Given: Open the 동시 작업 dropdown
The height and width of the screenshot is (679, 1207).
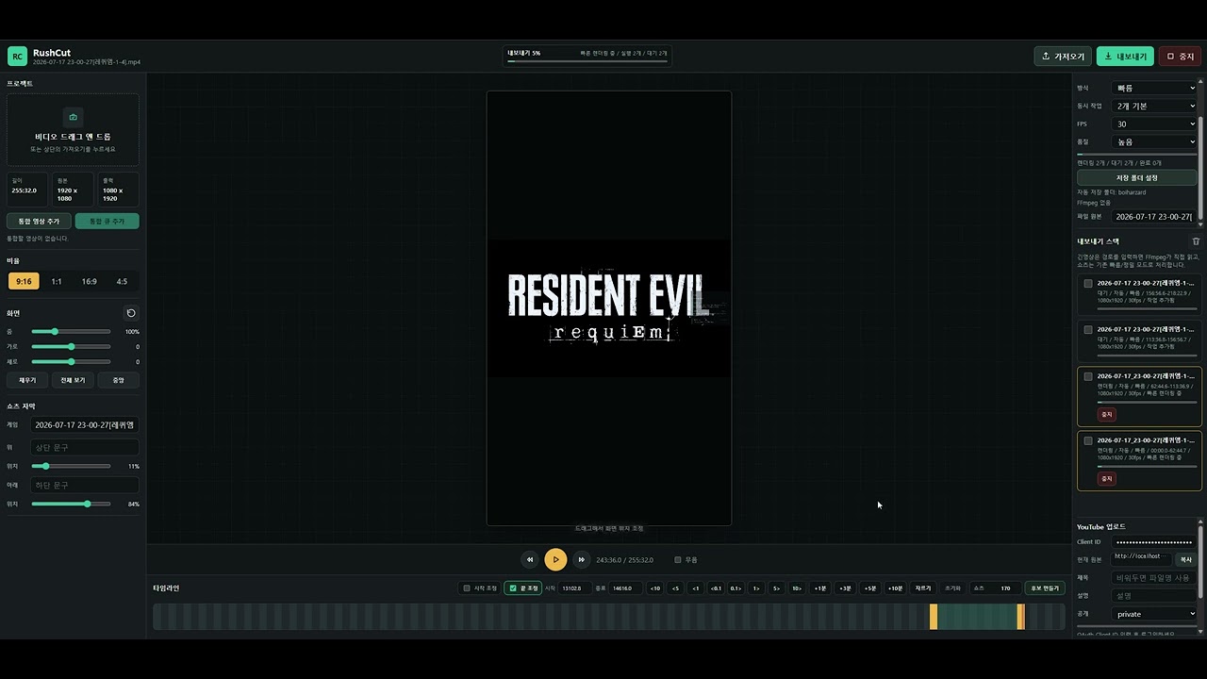Looking at the screenshot, I should pyautogui.click(x=1154, y=106).
